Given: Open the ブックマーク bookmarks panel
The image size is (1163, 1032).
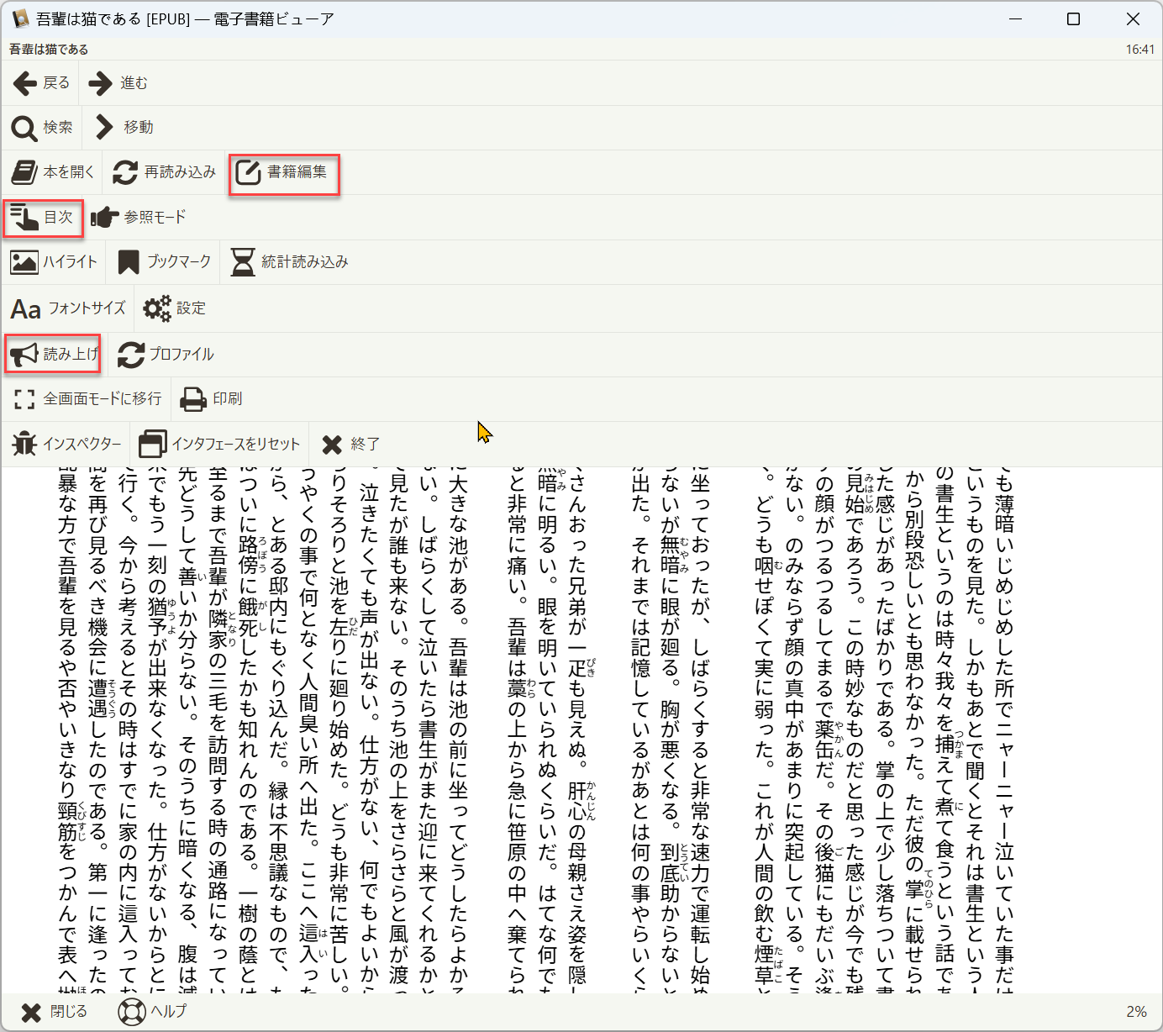Looking at the screenshot, I should (165, 261).
